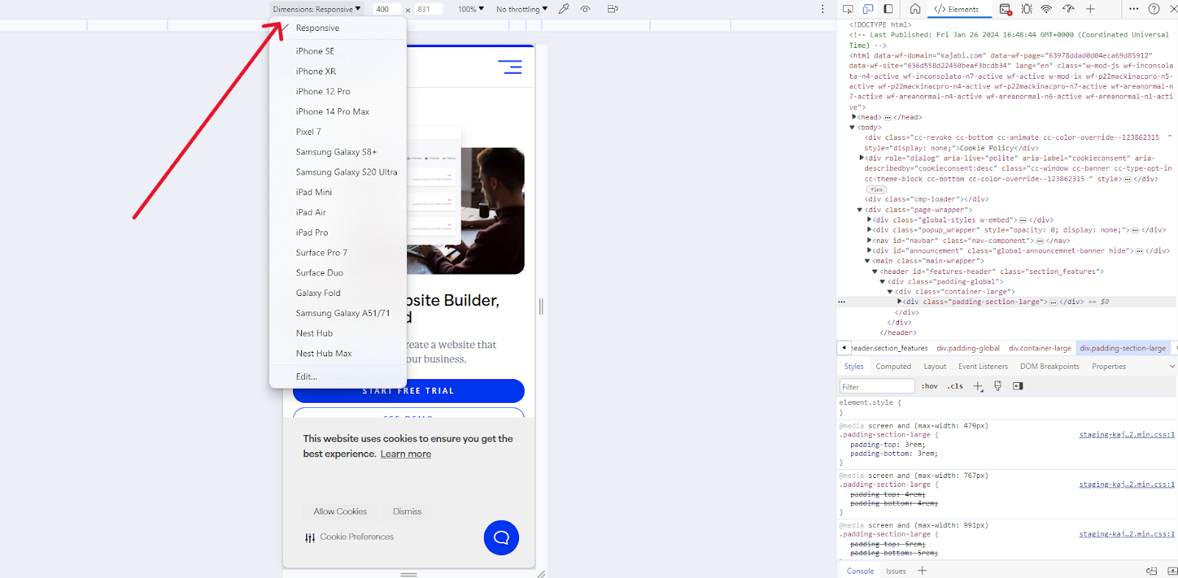
Task: Open the Dimensions: Responsive dropdown
Action: tap(317, 9)
